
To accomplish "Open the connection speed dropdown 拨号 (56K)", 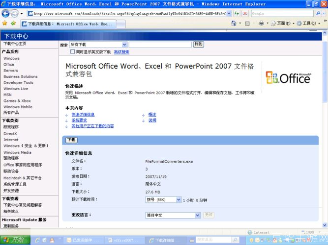I will pyautogui.click(x=163, y=200).
